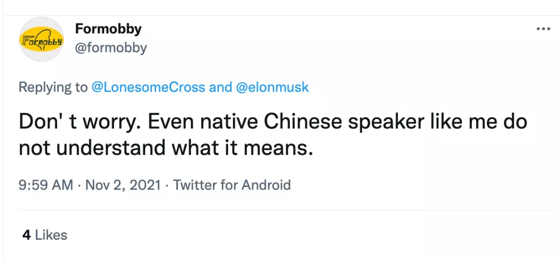Click the bold "4" likes count
The width and height of the screenshot is (560, 259).
point(26,235)
